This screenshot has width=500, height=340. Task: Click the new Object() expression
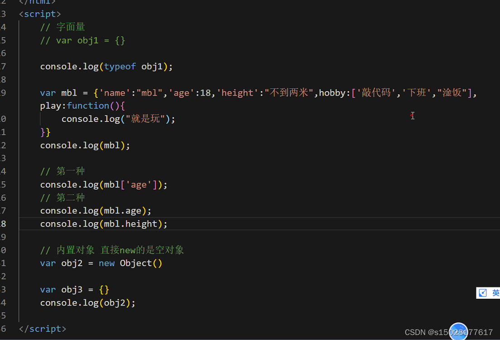pyautogui.click(x=131, y=263)
